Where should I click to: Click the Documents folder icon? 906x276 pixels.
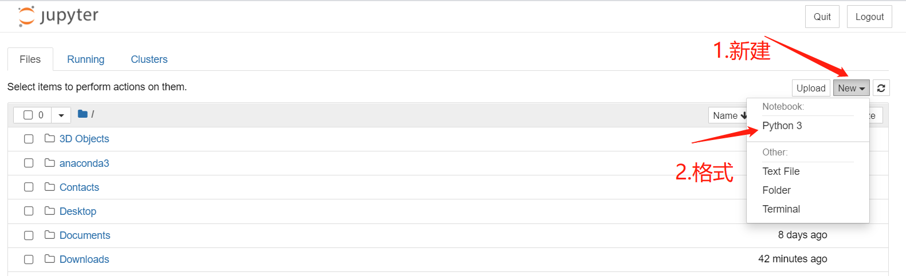click(50, 235)
